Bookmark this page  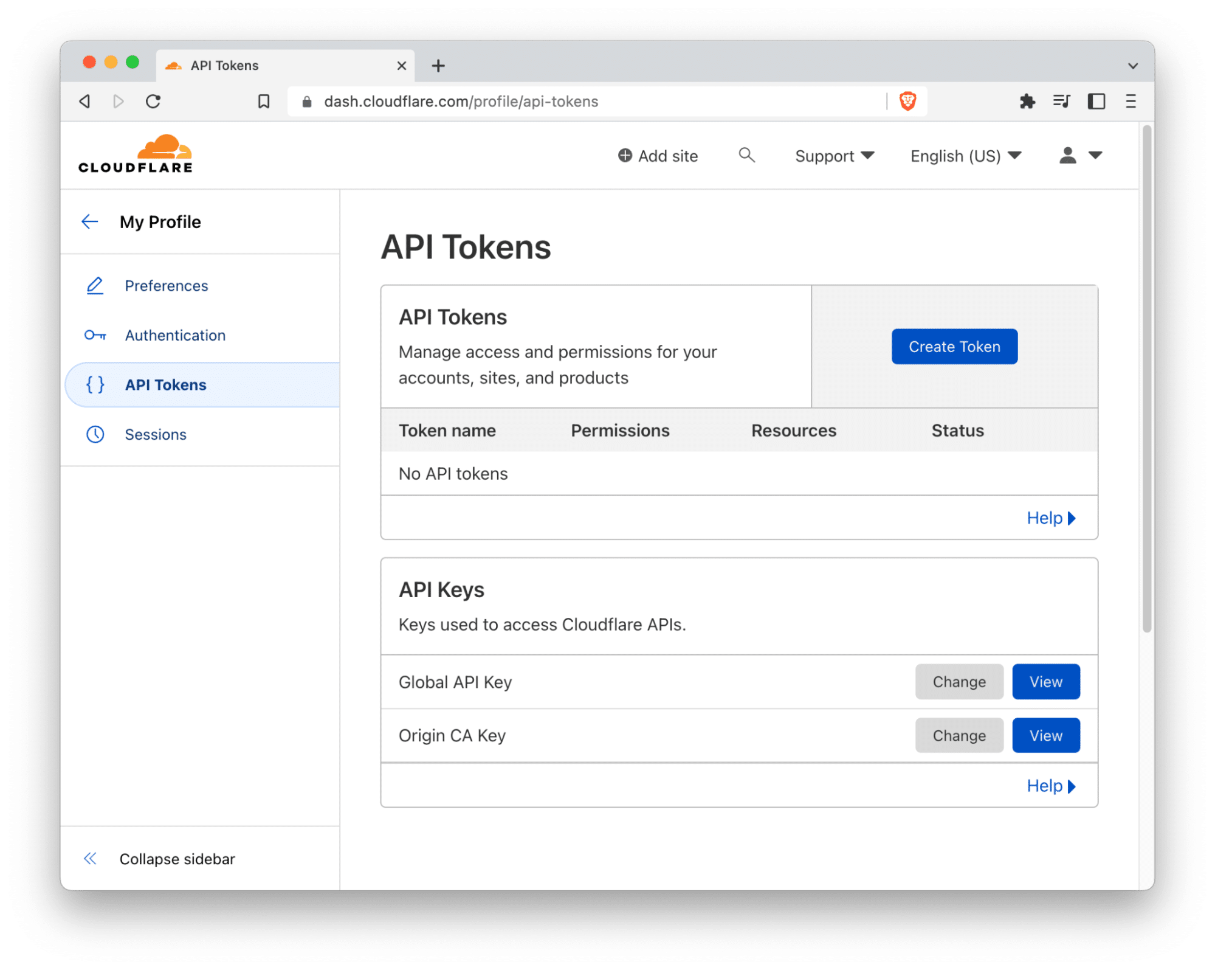[x=264, y=101]
